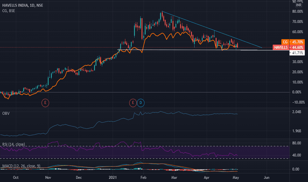Click the orange 45.70% value tag

click(x=297, y=42)
